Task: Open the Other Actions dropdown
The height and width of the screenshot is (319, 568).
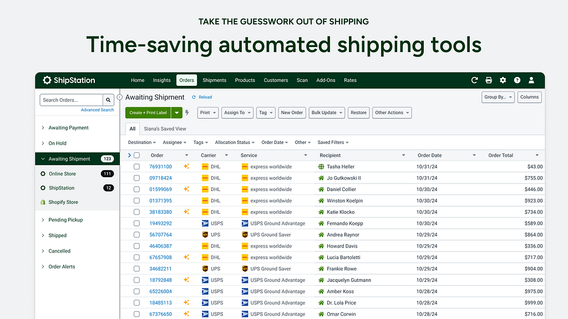Action: [x=392, y=112]
